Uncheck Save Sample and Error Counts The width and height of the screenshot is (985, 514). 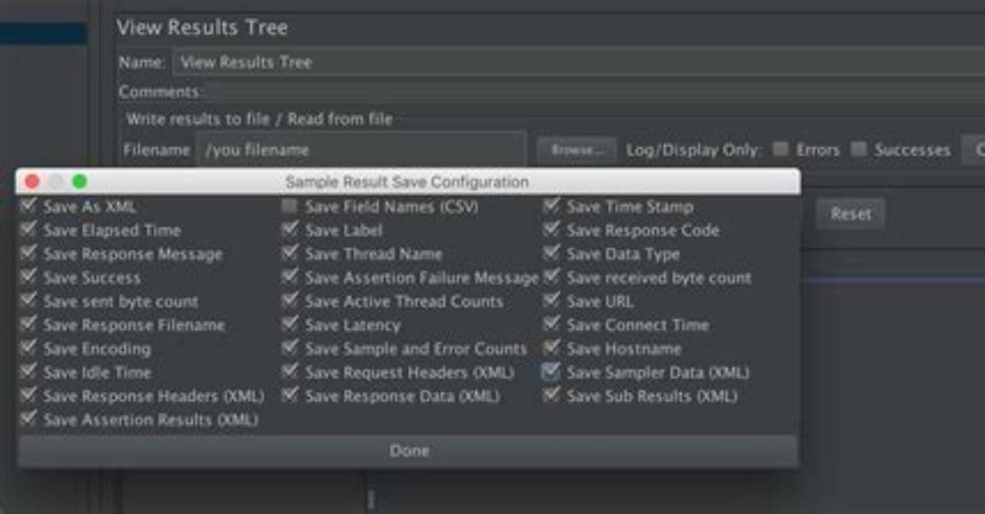click(290, 348)
